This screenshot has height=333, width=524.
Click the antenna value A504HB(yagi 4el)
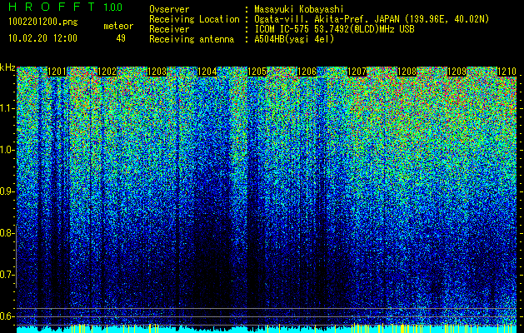(294, 39)
